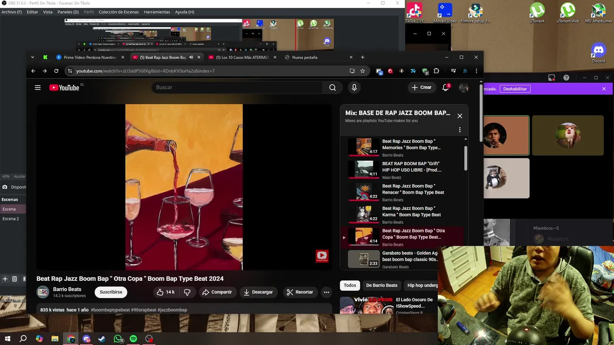
Task: Click Deshabilitar in Discord banner
Action: 515,89
